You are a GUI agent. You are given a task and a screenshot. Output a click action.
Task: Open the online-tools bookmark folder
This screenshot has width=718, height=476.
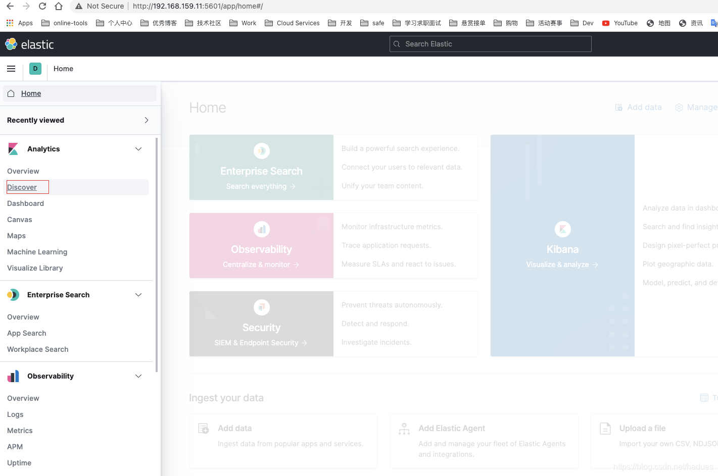tap(64, 23)
